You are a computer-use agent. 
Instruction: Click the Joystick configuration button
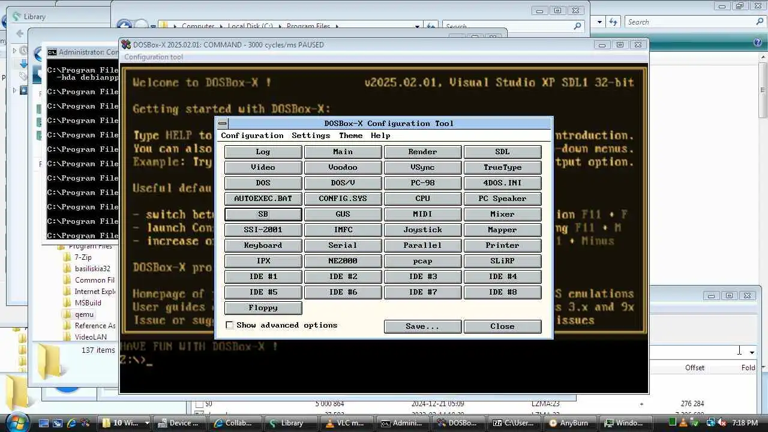(422, 230)
